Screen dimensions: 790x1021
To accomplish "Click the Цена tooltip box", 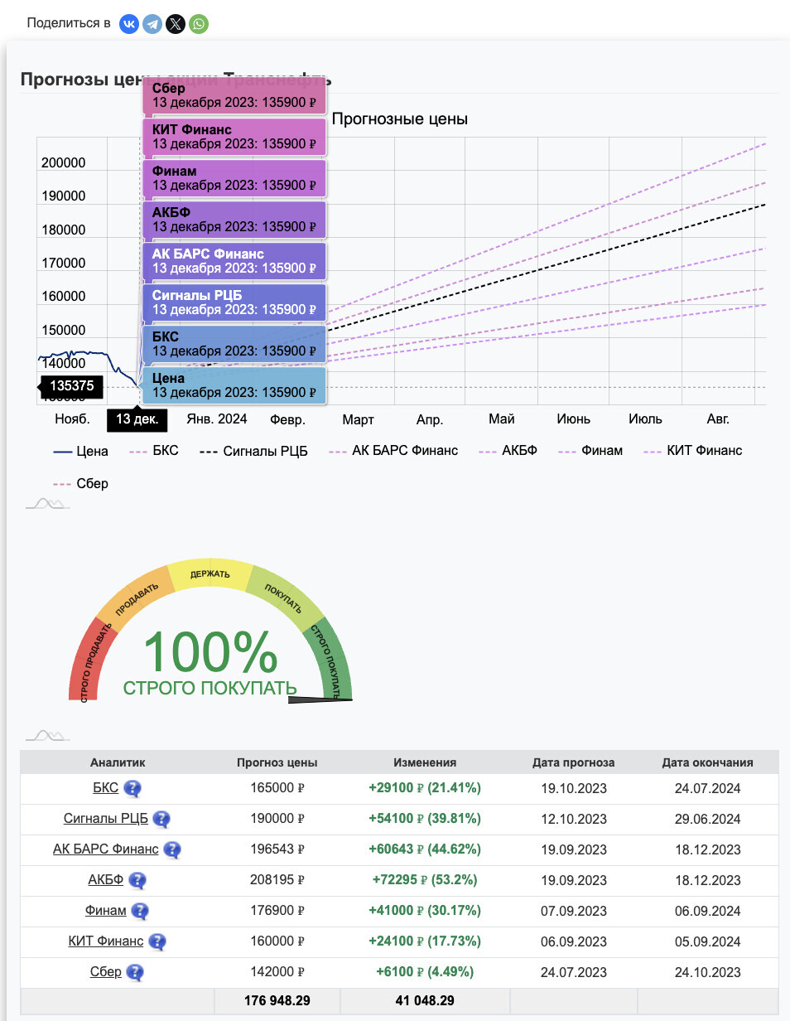I will pyautogui.click(x=234, y=385).
